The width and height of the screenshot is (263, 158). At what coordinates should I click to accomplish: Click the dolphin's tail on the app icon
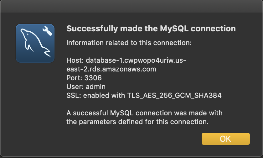[x=47, y=53]
